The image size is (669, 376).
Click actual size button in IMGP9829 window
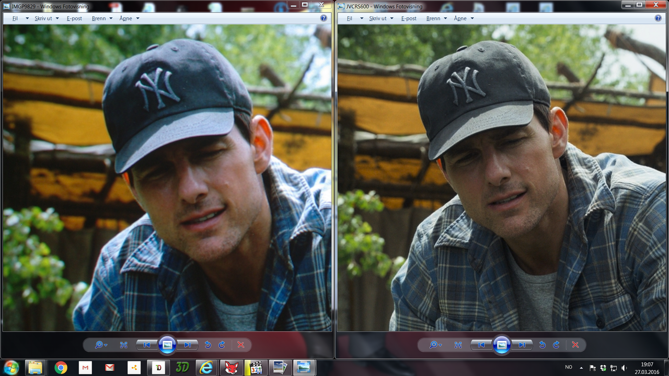pyautogui.click(x=124, y=345)
